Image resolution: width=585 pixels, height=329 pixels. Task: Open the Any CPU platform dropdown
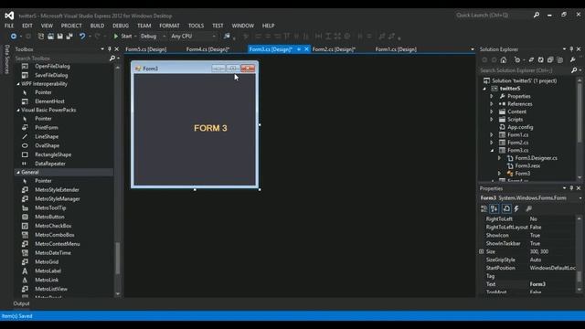[214, 37]
